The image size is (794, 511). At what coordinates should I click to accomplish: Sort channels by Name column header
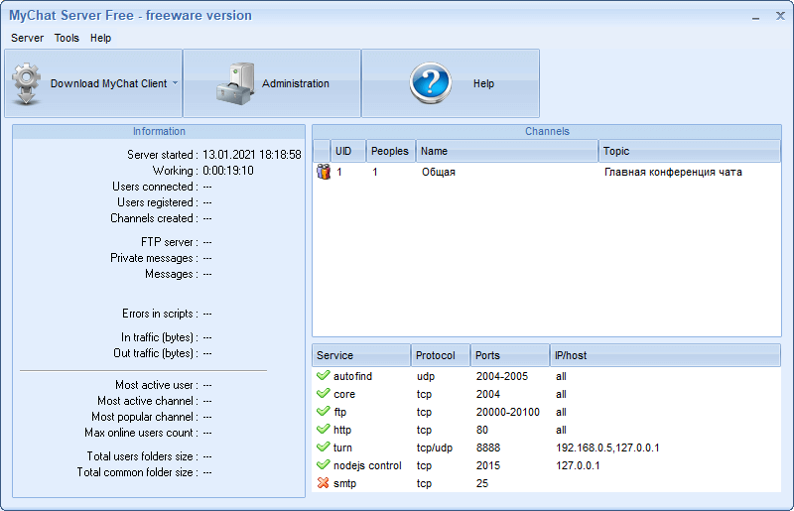point(507,151)
